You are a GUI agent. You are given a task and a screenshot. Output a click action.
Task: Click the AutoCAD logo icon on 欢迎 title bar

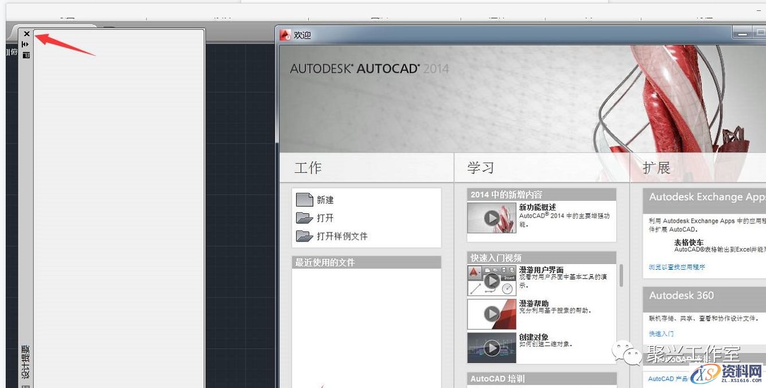coord(285,35)
